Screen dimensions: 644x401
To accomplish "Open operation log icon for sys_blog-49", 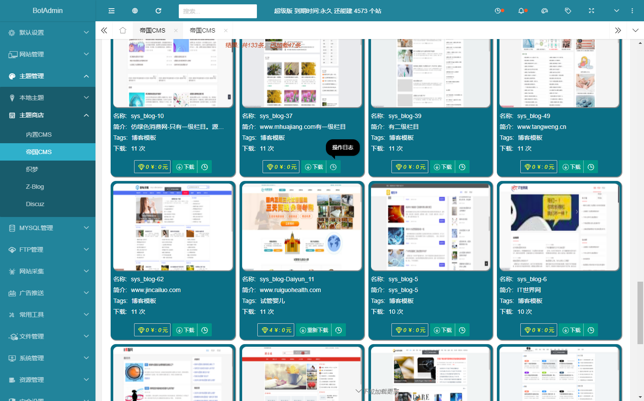I will pos(591,167).
